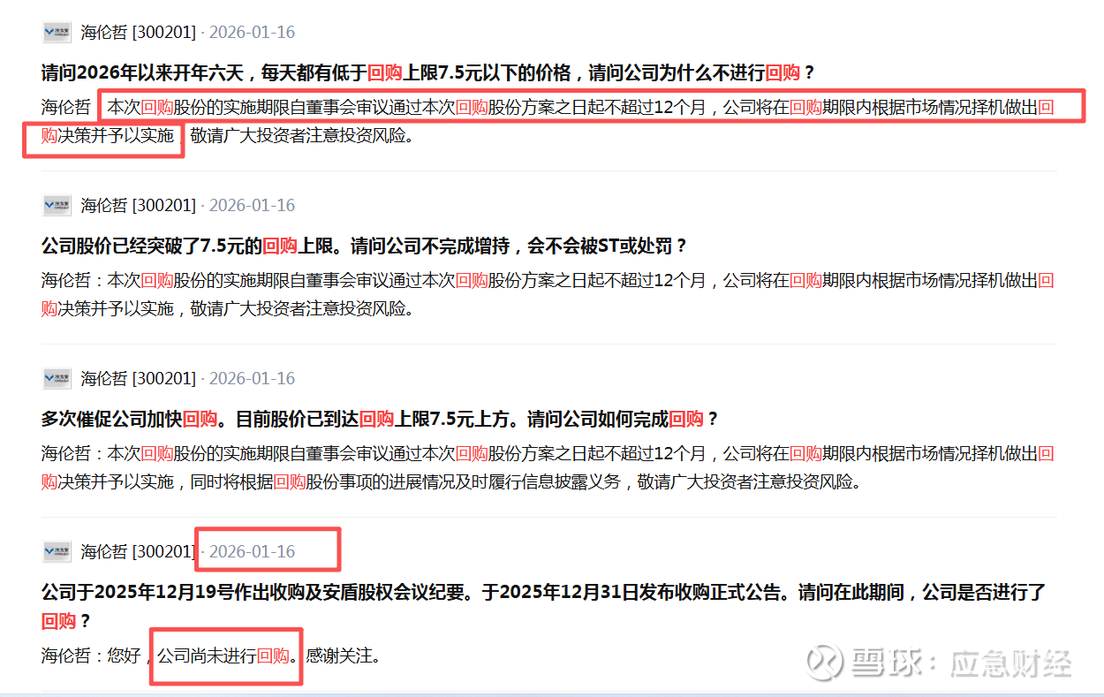Click the answer 您好，公司尚未进行回购。感谢关注。

211,656
